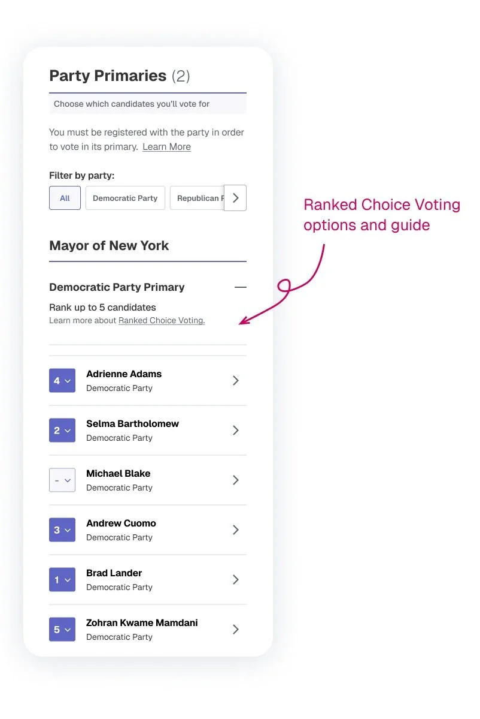Show more party filters with arrow

tap(235, 198)
